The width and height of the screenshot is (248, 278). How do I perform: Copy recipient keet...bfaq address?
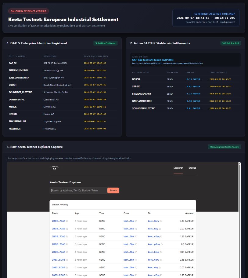[160, 252]
